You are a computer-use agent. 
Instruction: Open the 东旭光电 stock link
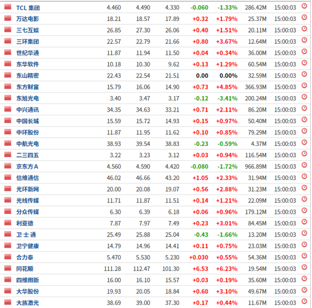click(28, 99)
